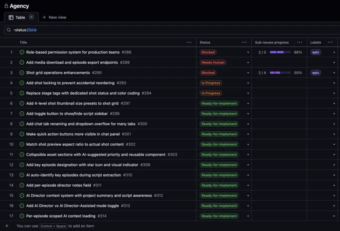Open Labels column three-dot options menu

click(330, 42)
